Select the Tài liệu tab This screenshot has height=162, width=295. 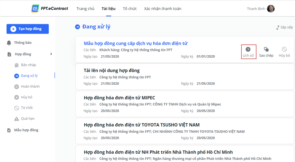pos(109,9)
